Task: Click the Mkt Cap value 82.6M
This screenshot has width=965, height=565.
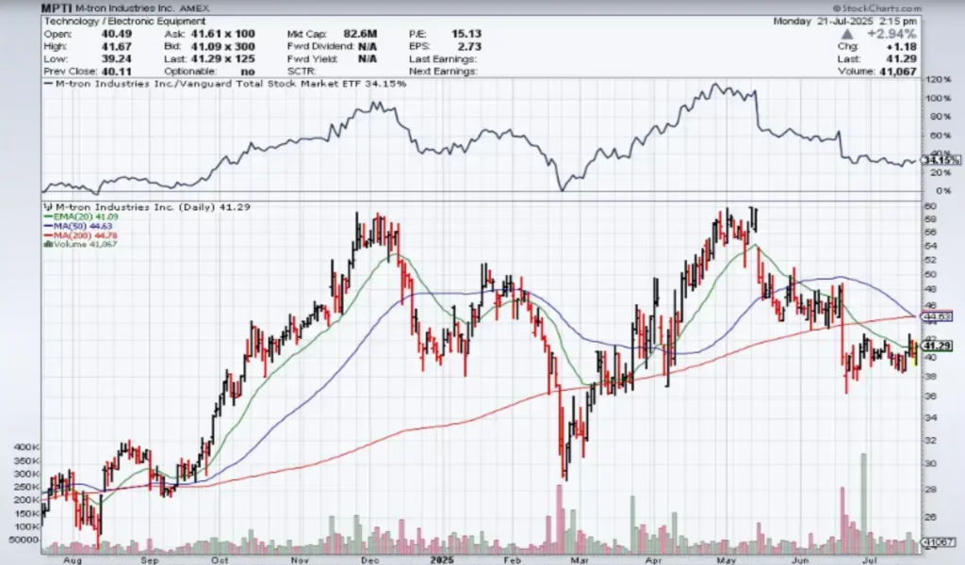Action: point(361,34)
